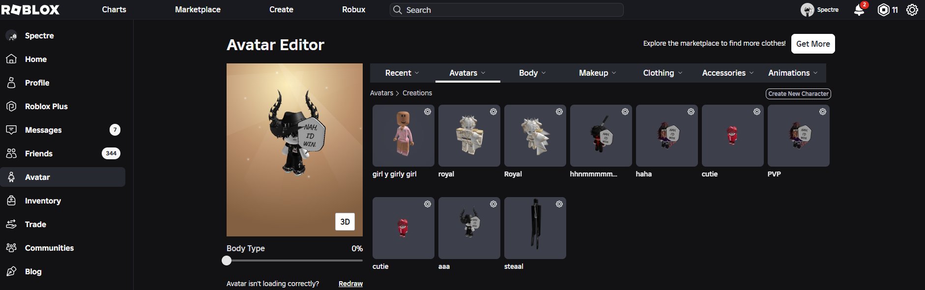The height and width of the screenshot is (290, 925).
Task: Open the notifications bell
Action: 859,10
